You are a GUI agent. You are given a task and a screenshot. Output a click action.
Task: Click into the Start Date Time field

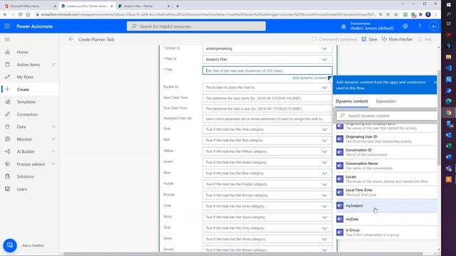pos(267,98)
